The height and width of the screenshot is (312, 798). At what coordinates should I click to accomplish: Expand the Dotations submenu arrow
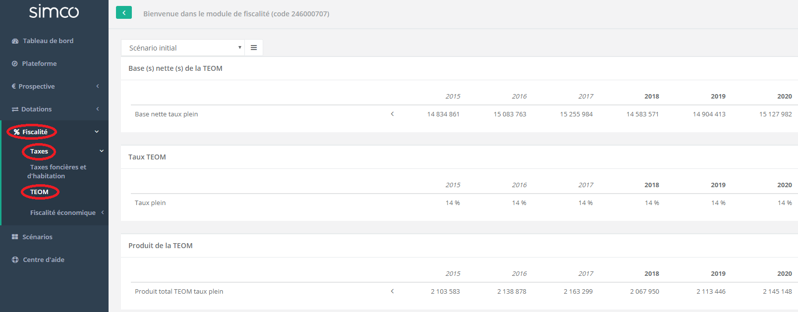[98, 109]
